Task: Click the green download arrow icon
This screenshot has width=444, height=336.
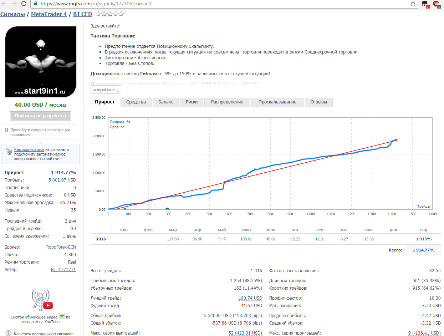Action: pos(62,316)
